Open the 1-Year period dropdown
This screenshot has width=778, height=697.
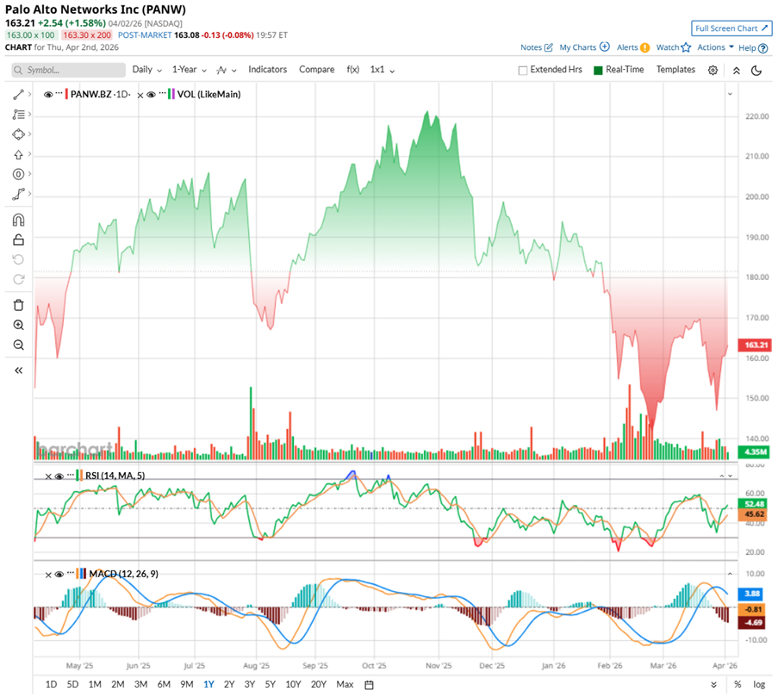tap(189, 70)
